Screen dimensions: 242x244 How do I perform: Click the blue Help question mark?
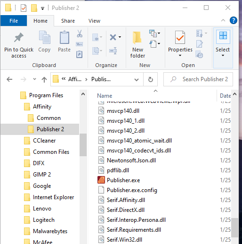click(234, 20)
